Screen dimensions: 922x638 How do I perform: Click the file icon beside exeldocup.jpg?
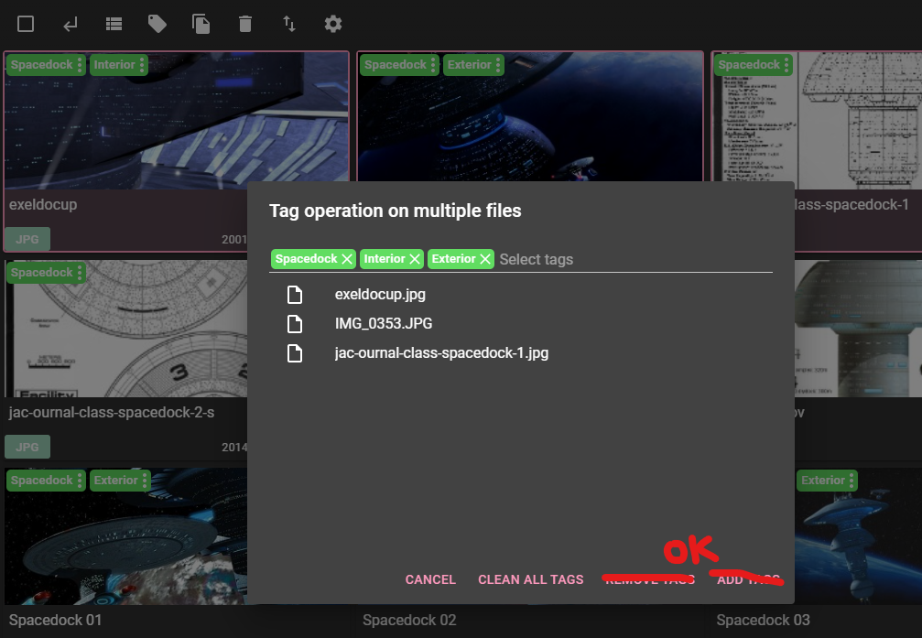click(295, 294)
